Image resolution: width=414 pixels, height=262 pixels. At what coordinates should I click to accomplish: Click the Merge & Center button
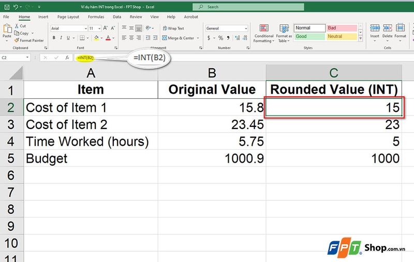[x=178, y=38]
